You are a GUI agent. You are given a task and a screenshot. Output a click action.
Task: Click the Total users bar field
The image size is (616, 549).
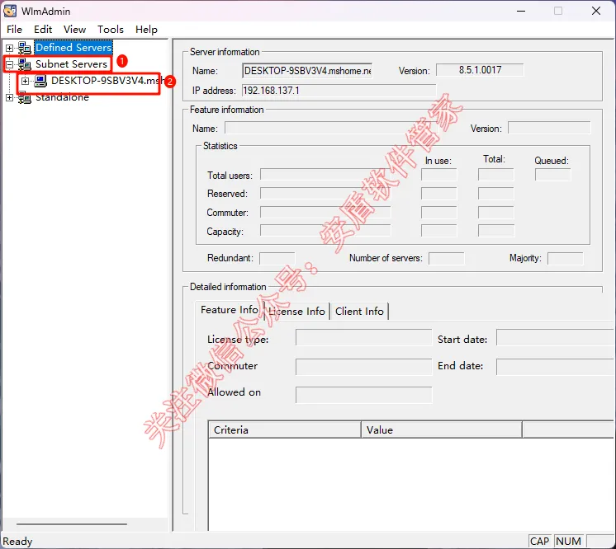pyautogui.click(x=325, y=175)
